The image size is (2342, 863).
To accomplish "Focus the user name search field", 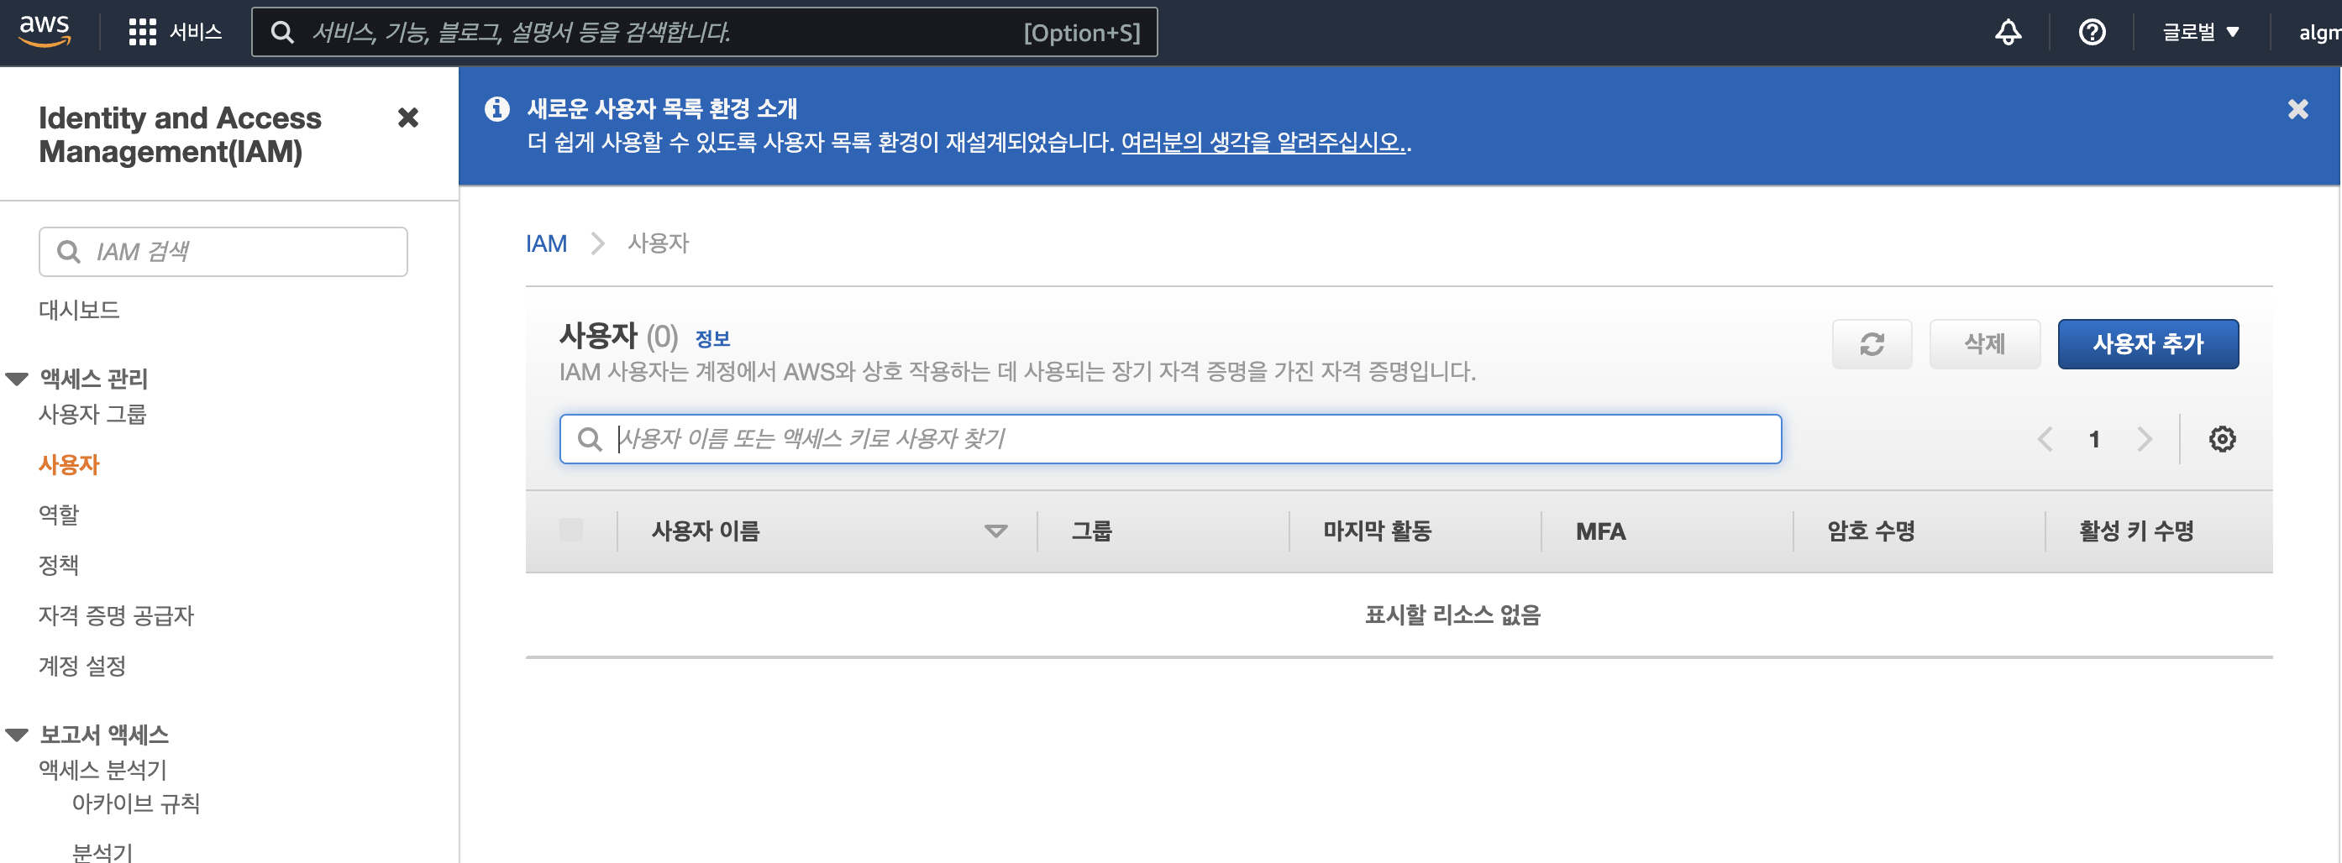I will coord(1170,440).
